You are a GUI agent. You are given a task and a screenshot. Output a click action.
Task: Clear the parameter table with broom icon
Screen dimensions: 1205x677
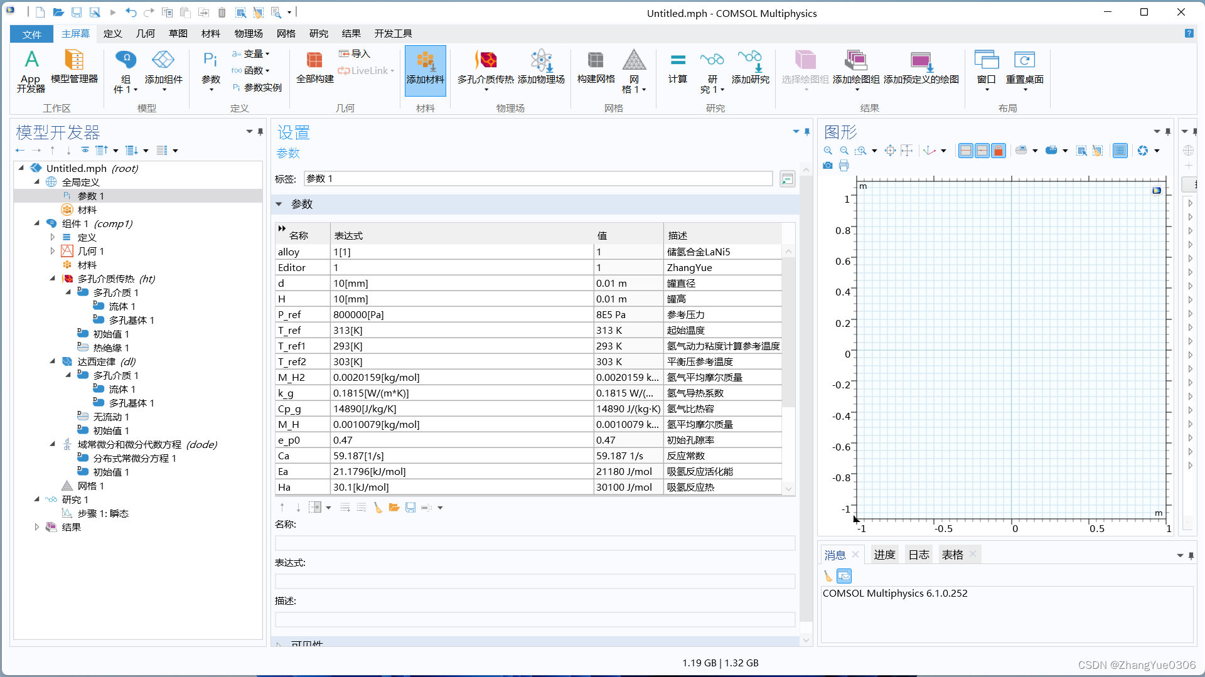(378, 508)
